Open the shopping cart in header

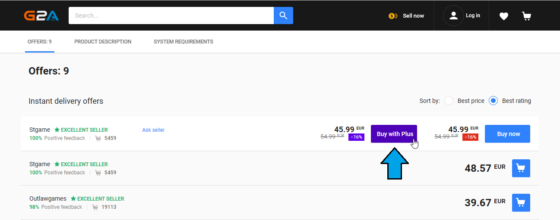point(526,16)
